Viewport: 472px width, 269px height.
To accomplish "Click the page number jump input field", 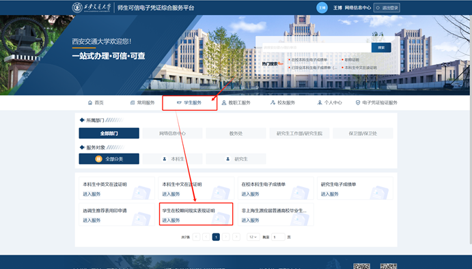I will point(278,237).
